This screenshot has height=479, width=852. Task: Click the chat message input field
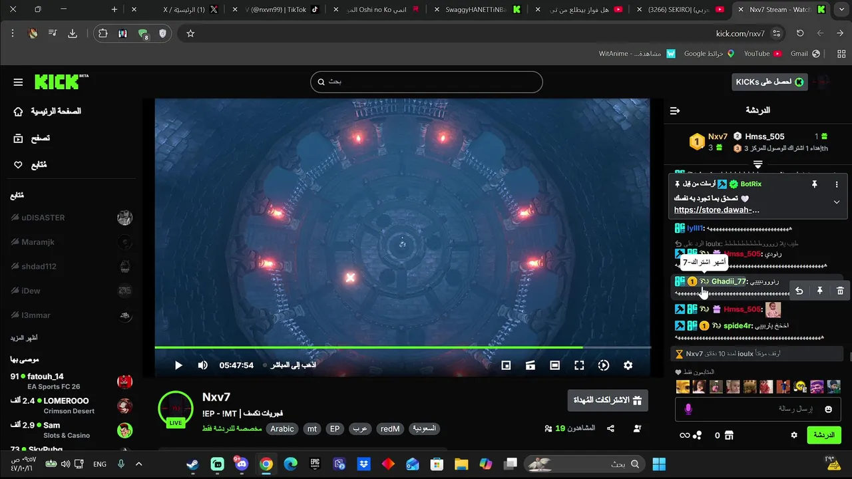point(758,409)
